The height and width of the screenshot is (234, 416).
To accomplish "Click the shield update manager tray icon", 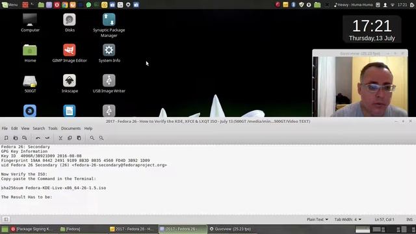I will point(301,5).
